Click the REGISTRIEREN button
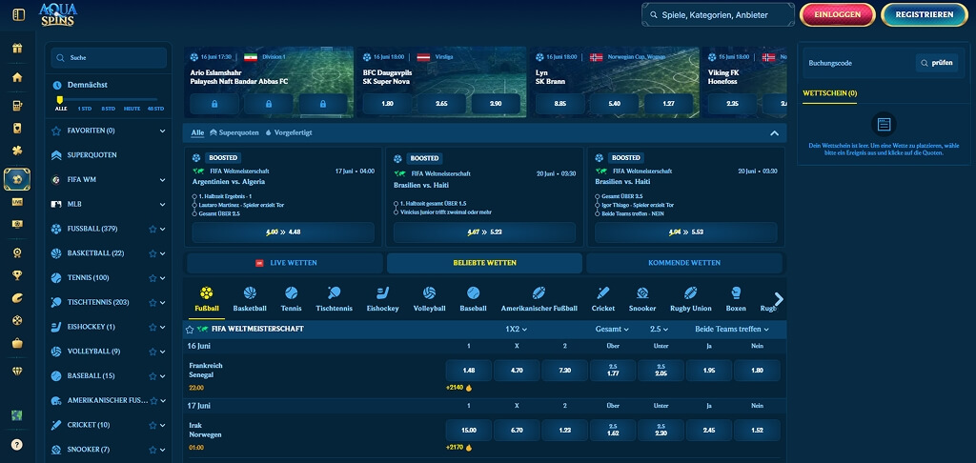Viewport: 976px width, 463px height. 925,14
